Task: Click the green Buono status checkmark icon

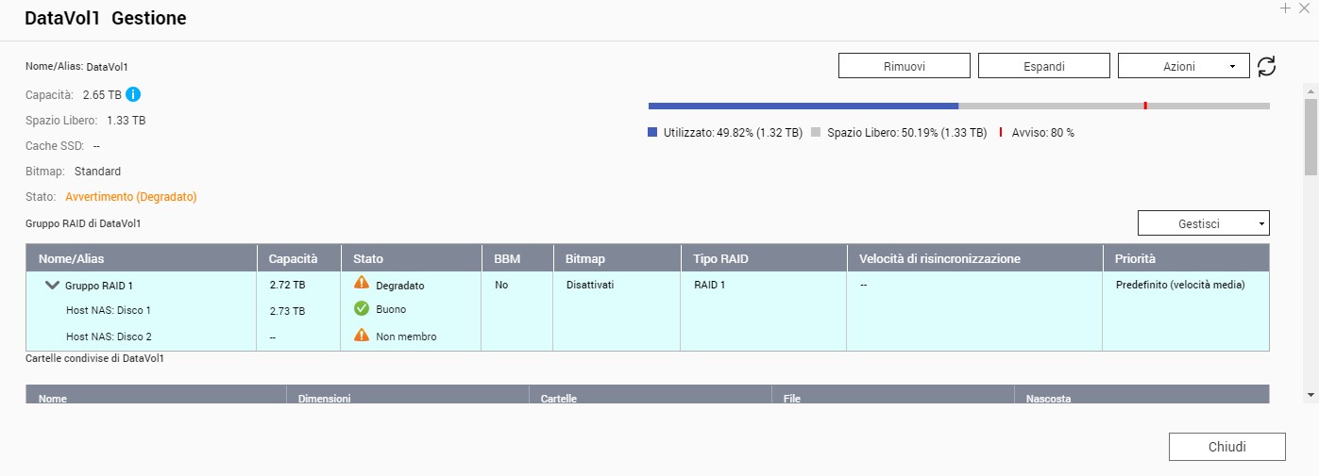Action: (361, 308)
